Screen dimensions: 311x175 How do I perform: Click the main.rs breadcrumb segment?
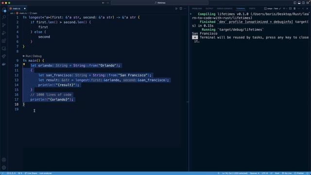coord(21,13)
